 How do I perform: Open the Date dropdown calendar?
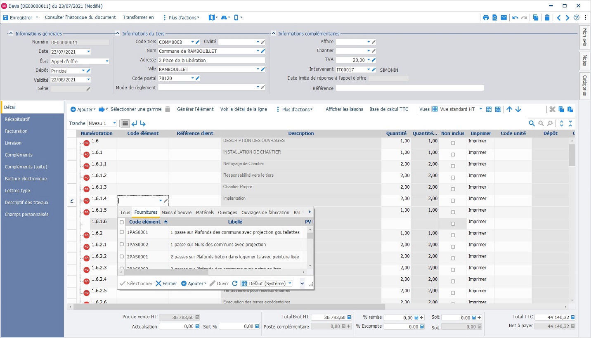coord(88,52)
